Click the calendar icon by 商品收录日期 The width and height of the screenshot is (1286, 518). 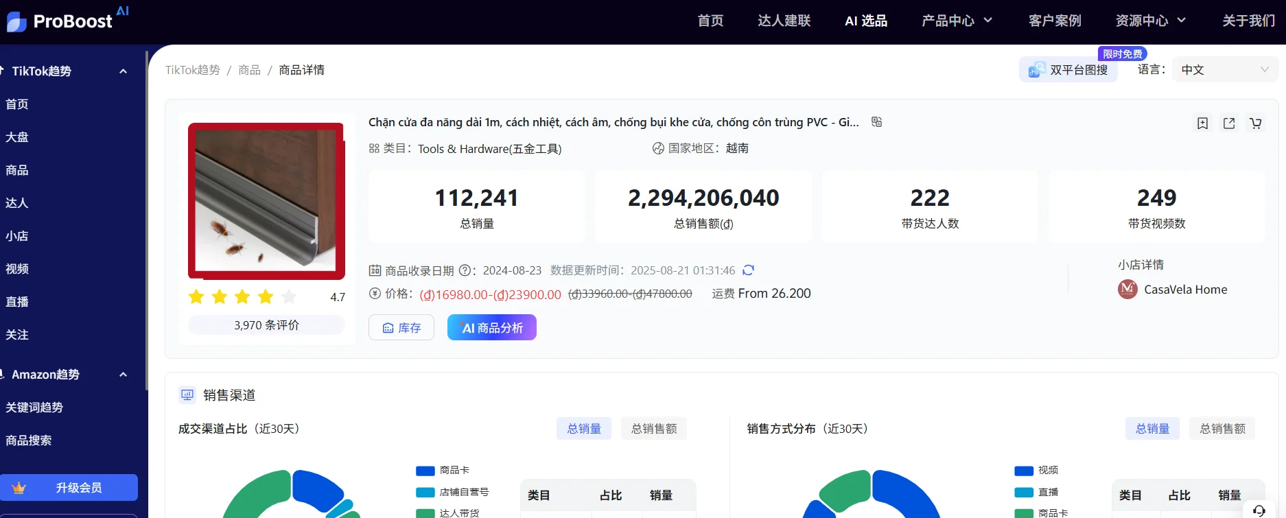coord(375,270)
